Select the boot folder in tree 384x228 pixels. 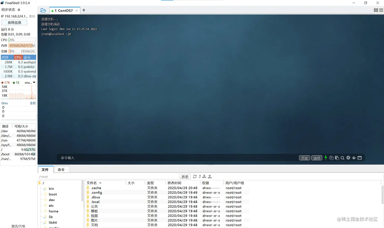[x=53, y=194]
